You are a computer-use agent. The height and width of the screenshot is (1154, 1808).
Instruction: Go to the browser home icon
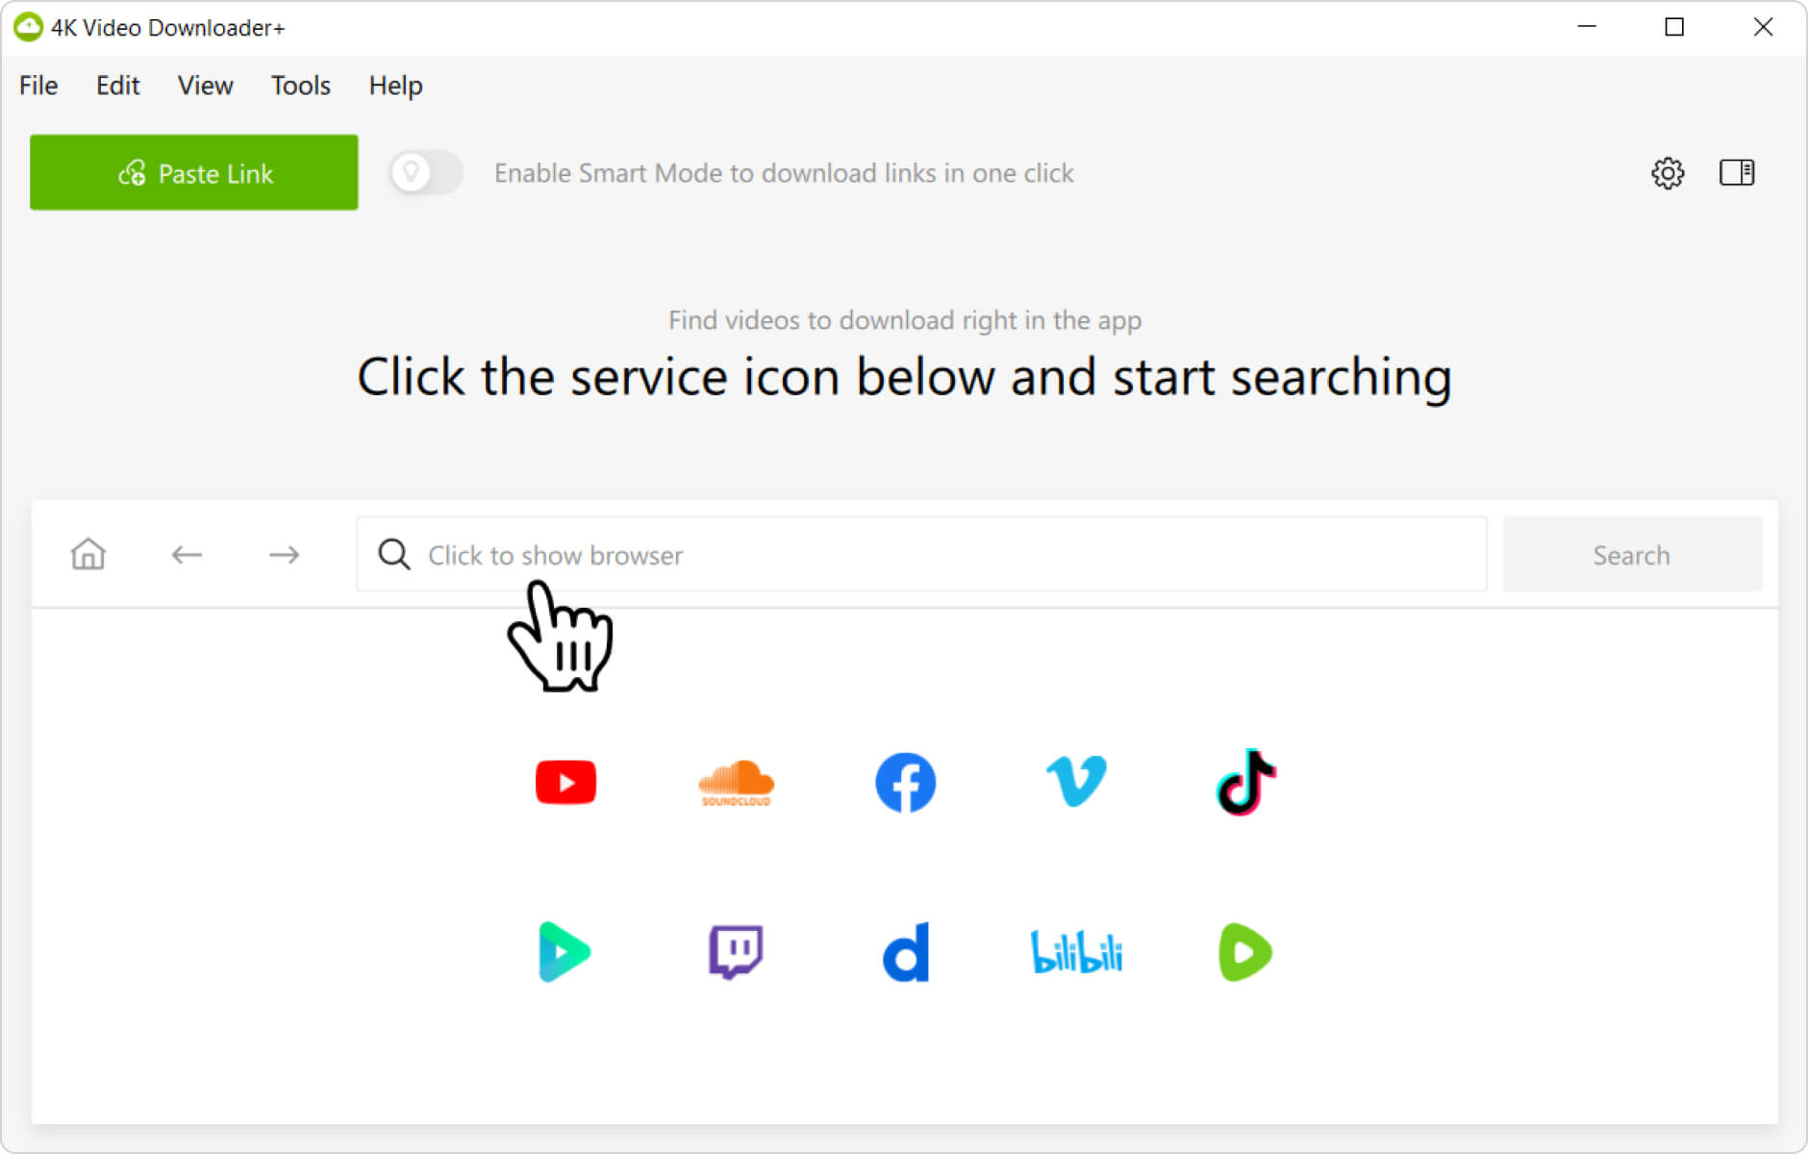tap(88, 555)
